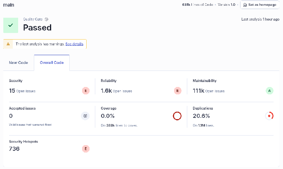Click the Accepted issues icon
283x169 pixels.
[85, 116]
